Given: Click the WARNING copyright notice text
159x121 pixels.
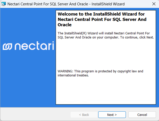Looking at the screenshot, I should [x=100, y=71].
